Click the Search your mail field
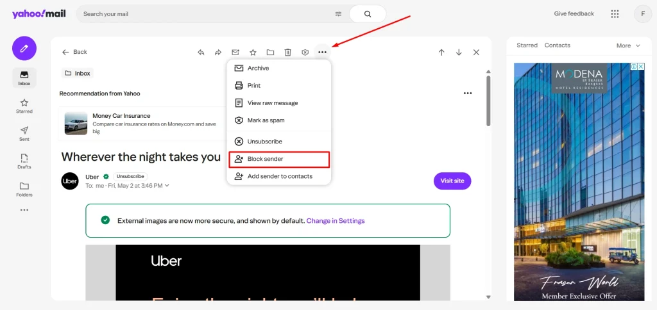657x310 pixels. 205,14
